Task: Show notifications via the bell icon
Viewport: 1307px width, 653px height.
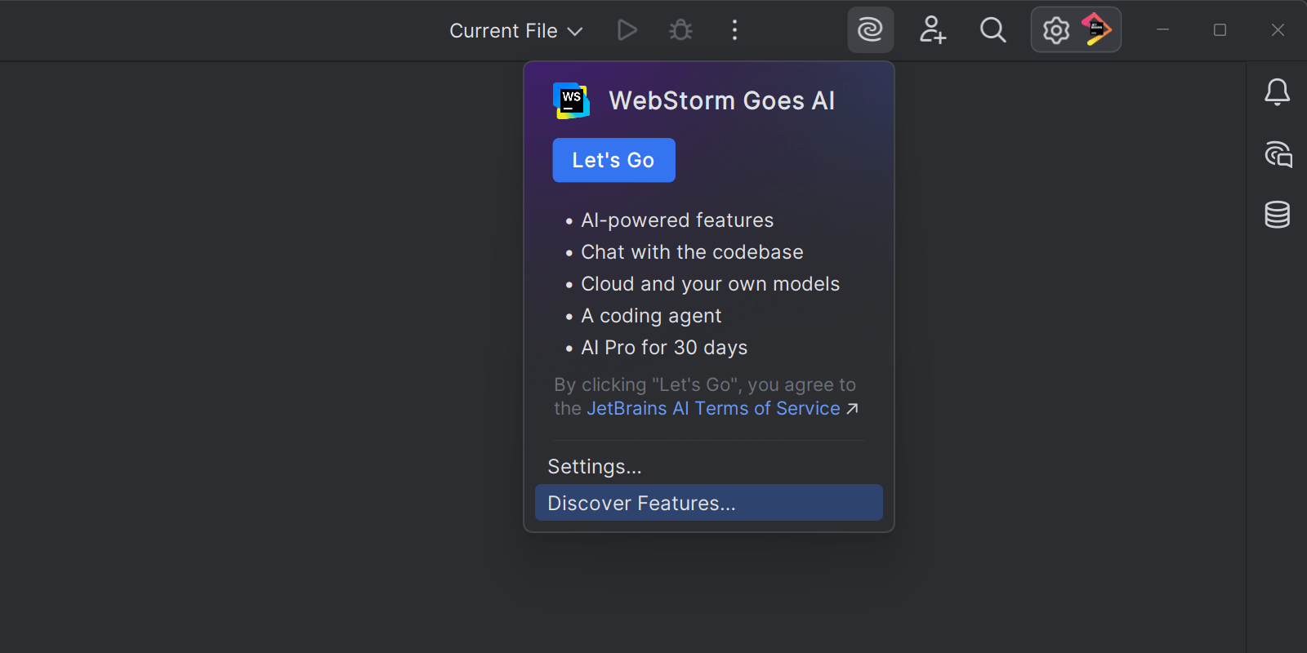Action: 1277,92
